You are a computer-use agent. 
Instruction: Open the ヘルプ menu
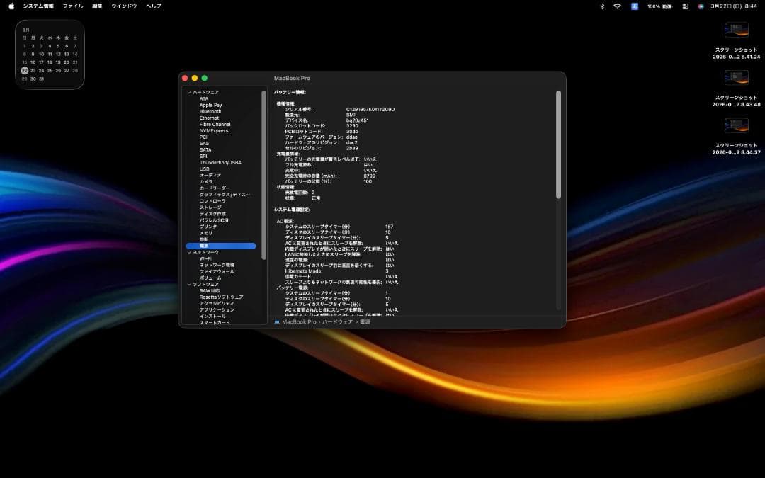[154, 6]
